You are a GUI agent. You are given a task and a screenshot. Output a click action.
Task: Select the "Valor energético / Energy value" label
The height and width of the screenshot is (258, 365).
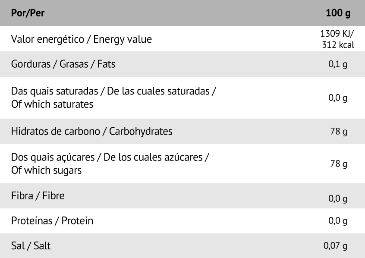82,39
